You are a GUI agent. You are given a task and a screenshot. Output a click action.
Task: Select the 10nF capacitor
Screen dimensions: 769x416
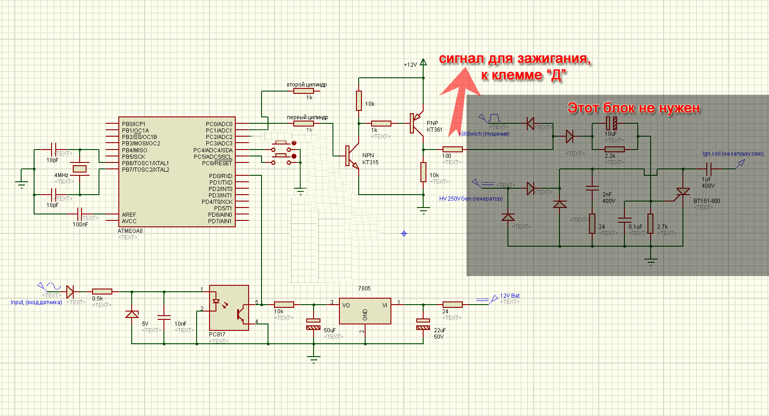164,317
